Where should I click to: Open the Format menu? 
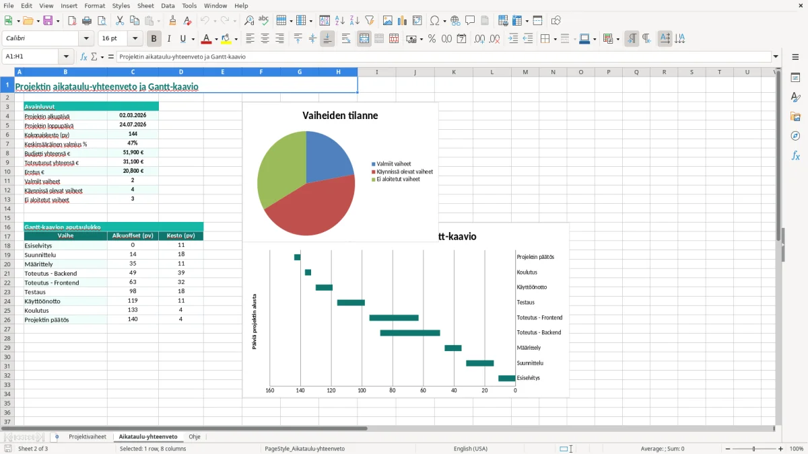click(94, 5)
